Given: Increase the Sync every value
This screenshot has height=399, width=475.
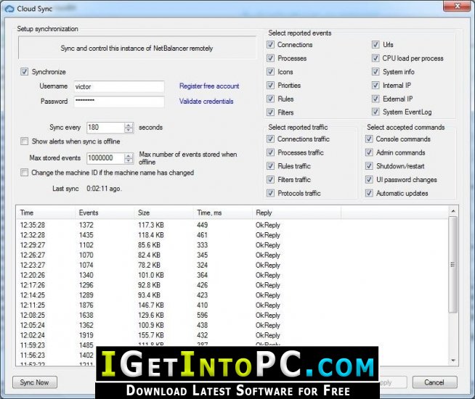Looking at the screenshot, I should pyautogui.click(x=129, y=125).
